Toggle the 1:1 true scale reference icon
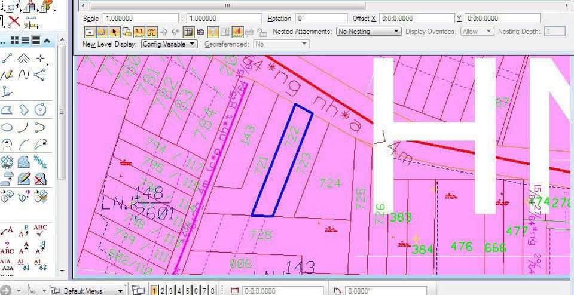574x295 pixels. (139, 32)
